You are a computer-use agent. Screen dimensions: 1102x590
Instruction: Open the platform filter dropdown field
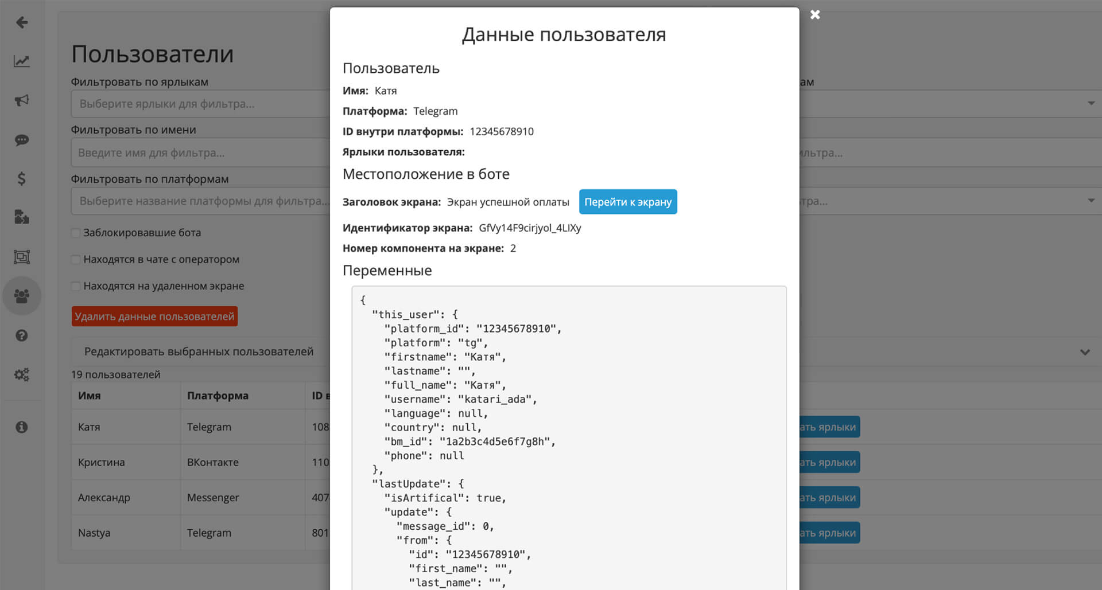[x=201, y=201]
